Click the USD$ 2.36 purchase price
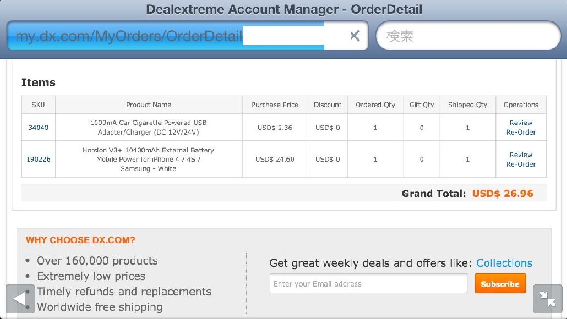The image size is (567, 319). coord(275,128)
